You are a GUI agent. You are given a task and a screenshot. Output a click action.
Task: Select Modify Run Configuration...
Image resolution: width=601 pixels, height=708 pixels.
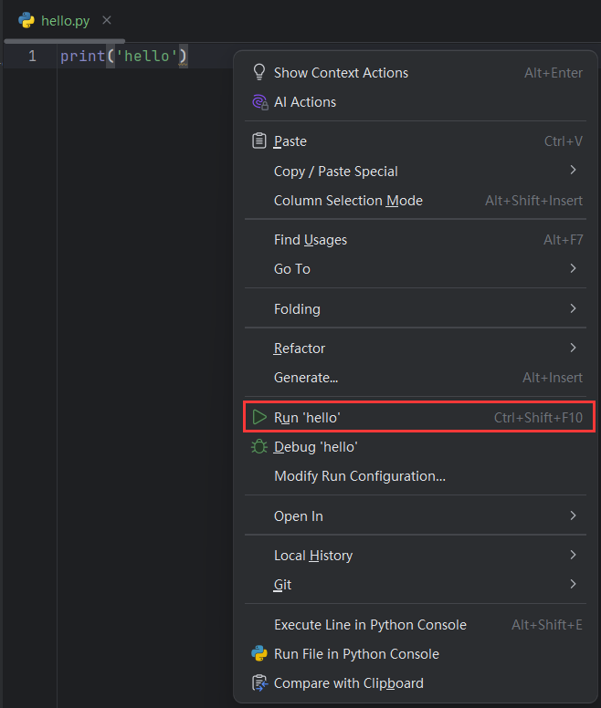tap(360, 476)
